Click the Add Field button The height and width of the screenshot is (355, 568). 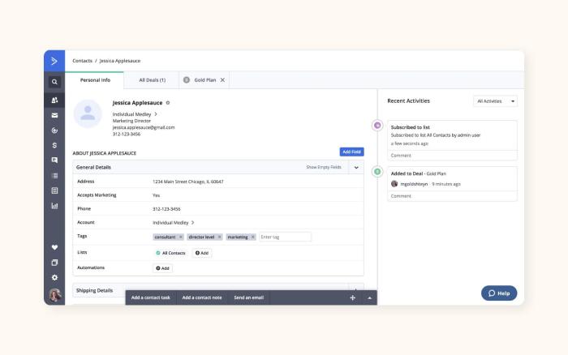click(x=351, y=152)
